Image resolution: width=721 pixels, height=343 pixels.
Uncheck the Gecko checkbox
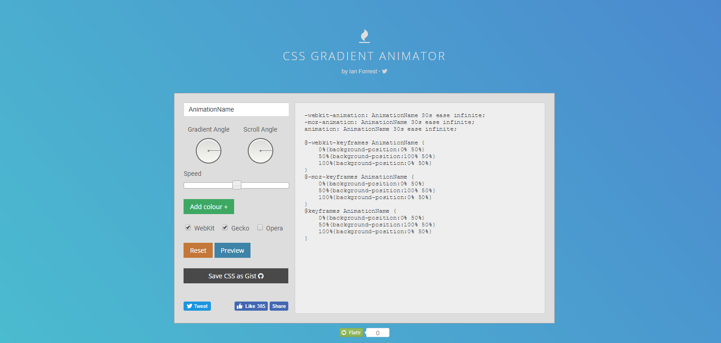(x=225, y=227)
